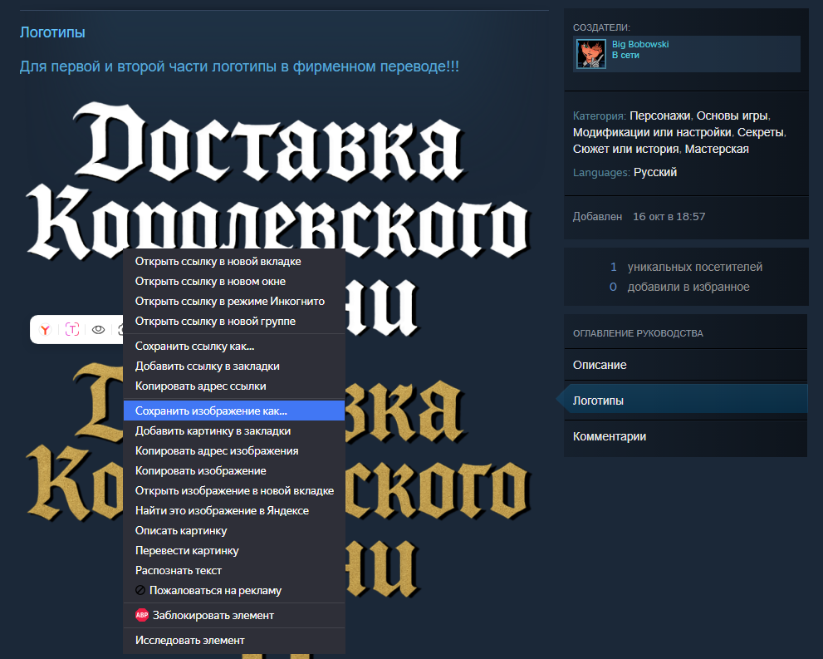This screenshot has height=659, width=823.
Task: Click the Yandex logo icon in image toolbar
Action: click(46, 330)
